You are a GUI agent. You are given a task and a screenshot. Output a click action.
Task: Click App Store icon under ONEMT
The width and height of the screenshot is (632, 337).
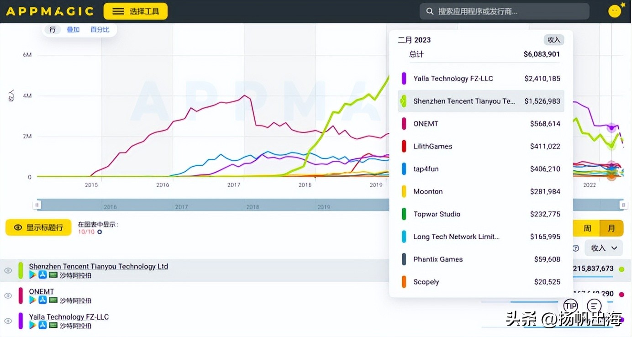tap(42, 300)
